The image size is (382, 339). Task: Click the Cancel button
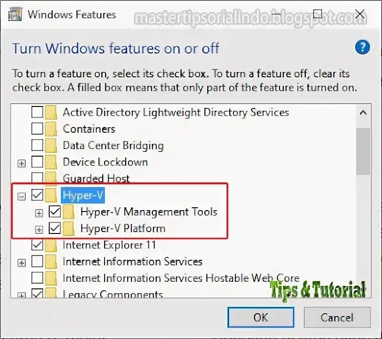point(337,318)
